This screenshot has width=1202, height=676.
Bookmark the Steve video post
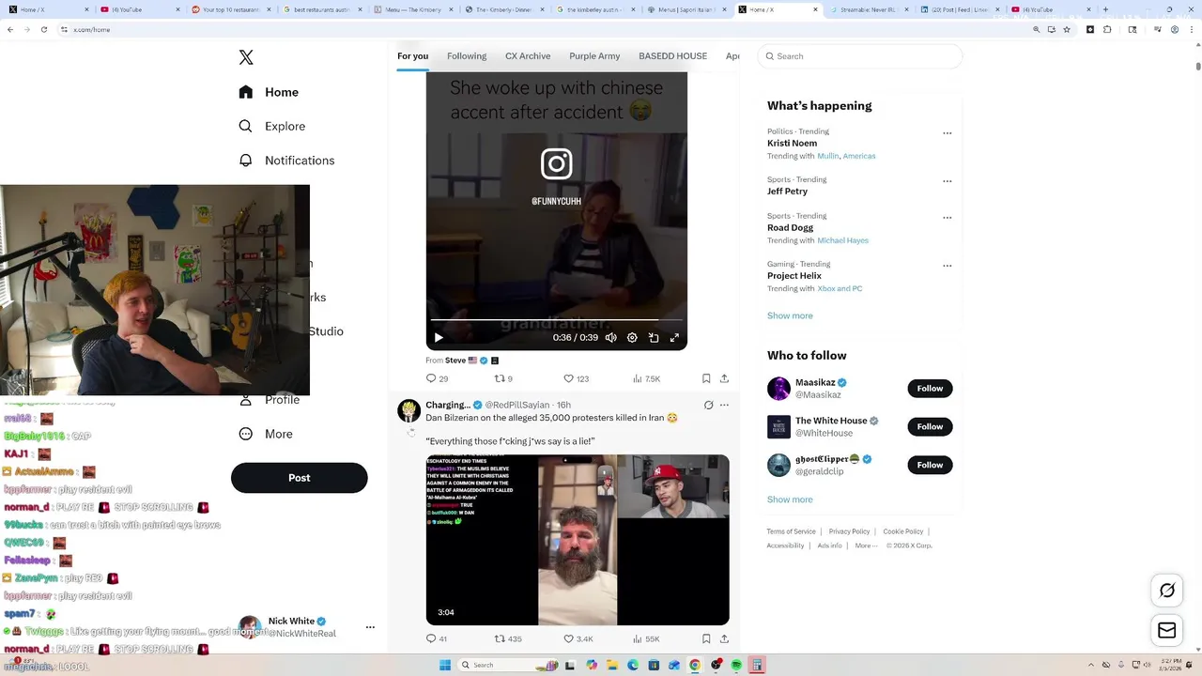[x=706, y=378]
